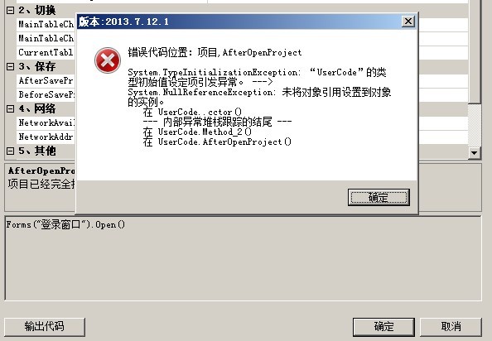Select the NetworkAvai event item
Viewport: 492px width, 341px height.
coord(46,122)
